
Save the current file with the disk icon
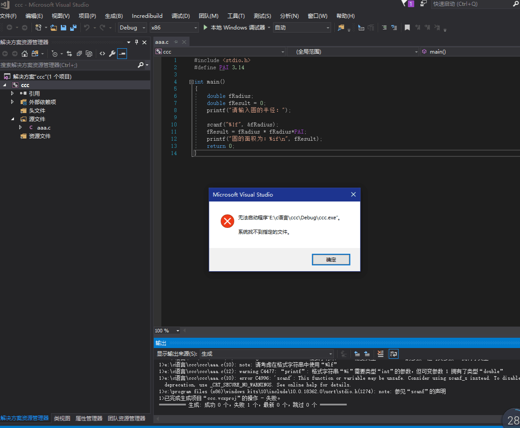coord(63,28)
